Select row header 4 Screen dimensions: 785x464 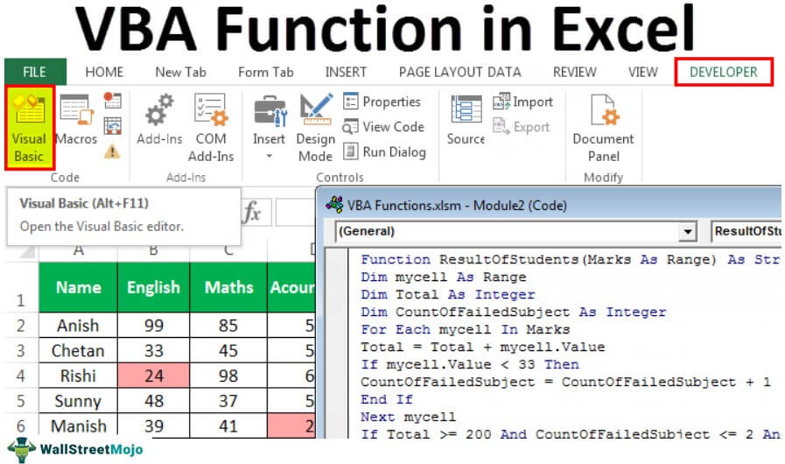click(20, 376)
